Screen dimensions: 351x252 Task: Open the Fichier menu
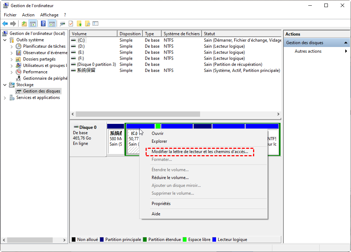(10, 15)
